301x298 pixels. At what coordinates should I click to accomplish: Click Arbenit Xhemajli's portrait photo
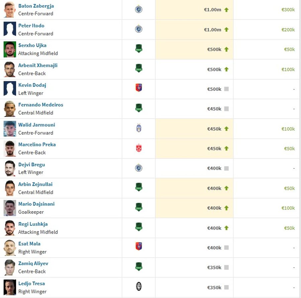(10, 69)
